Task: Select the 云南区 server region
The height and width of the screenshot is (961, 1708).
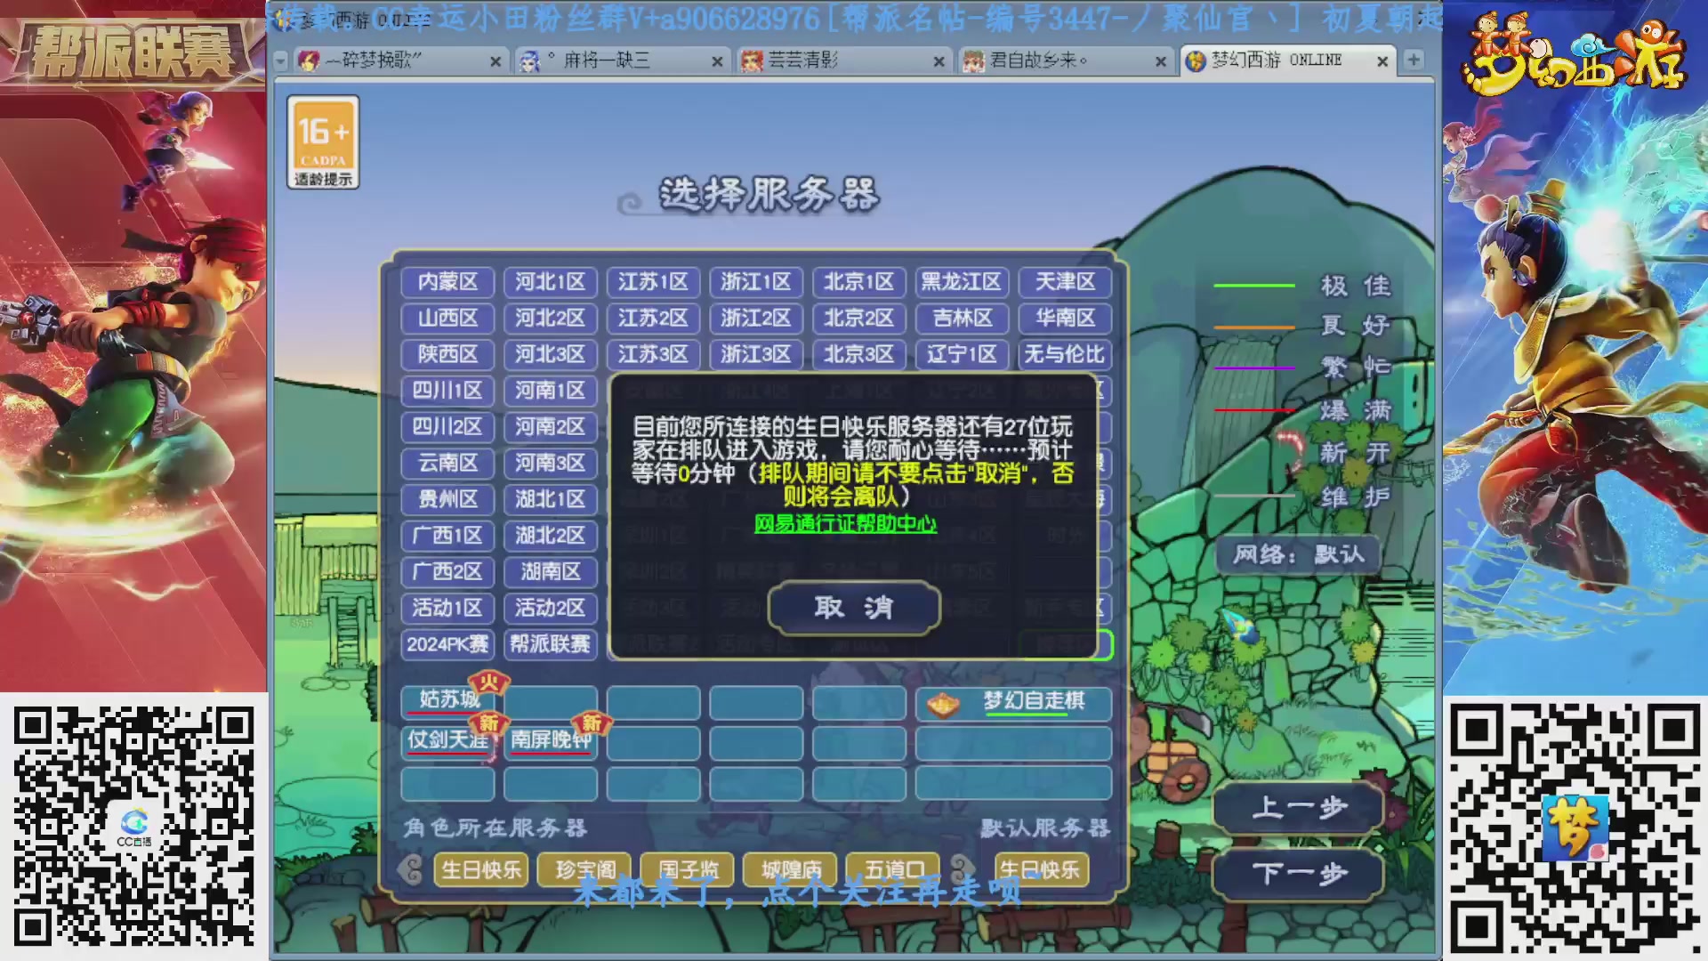Action: pyautogui.click(x=447, y=464)
